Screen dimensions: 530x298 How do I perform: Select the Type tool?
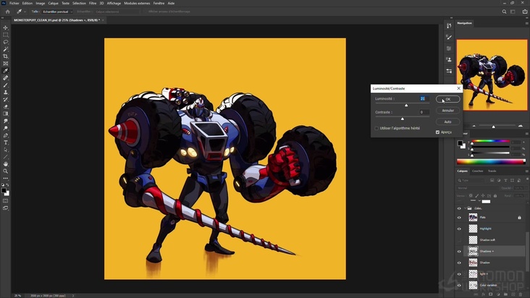5,142
